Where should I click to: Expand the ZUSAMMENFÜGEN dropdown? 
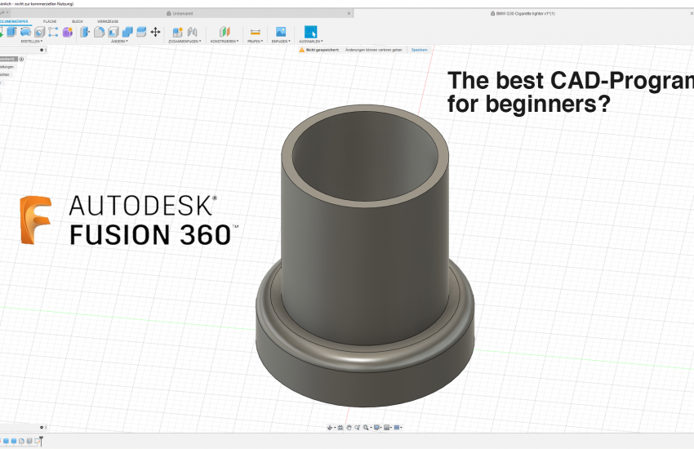point(184,41)
